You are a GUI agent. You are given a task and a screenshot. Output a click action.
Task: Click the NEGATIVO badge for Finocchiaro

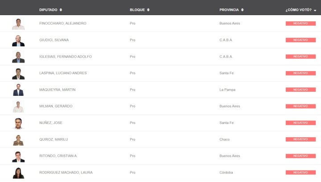coord(300,24)
